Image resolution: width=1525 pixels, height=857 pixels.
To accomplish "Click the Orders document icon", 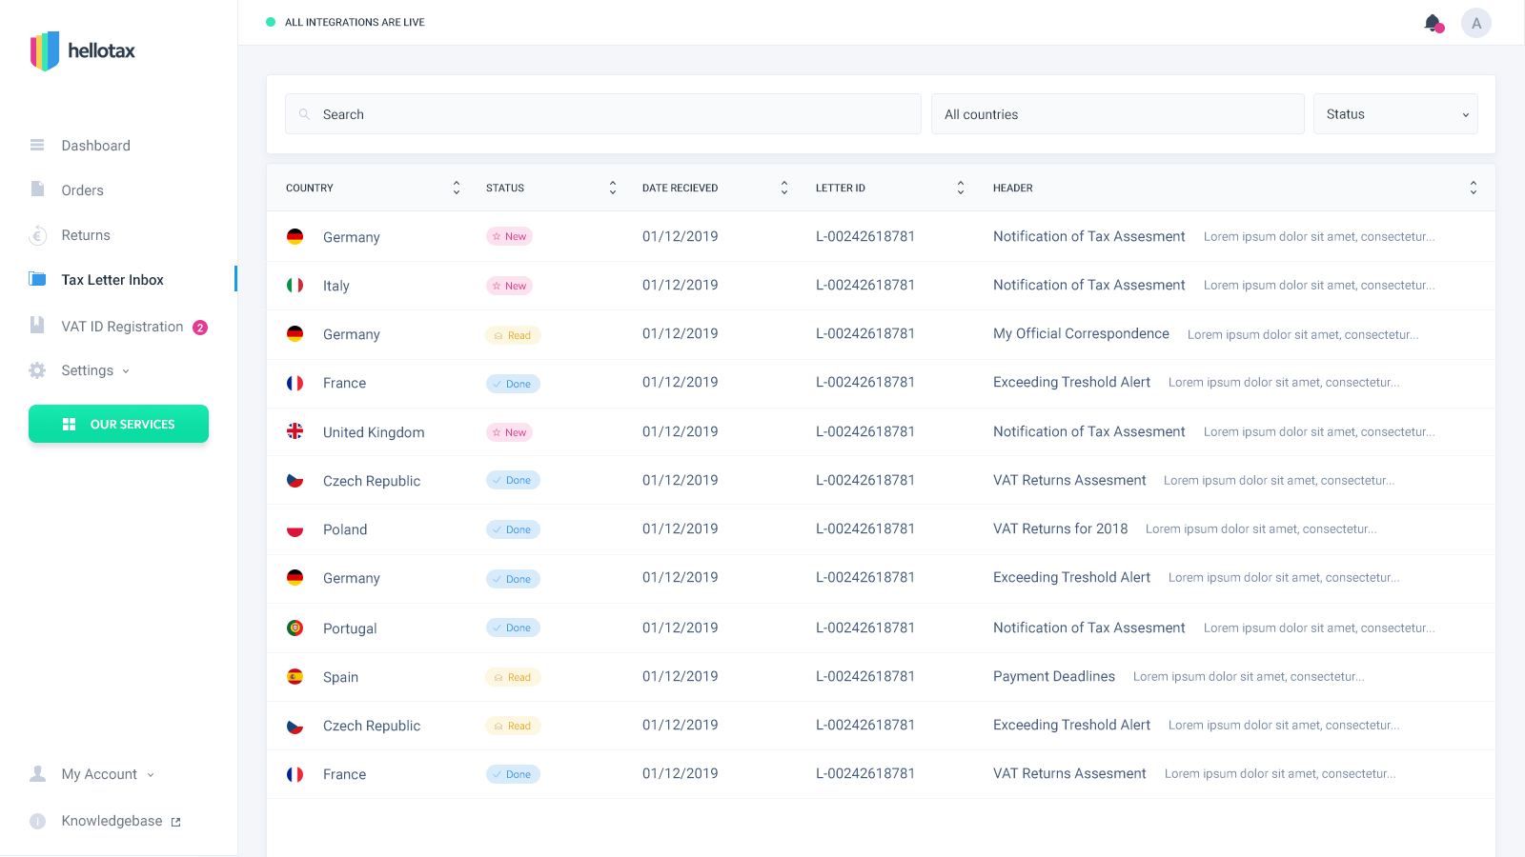I will (x=37, y=189).
